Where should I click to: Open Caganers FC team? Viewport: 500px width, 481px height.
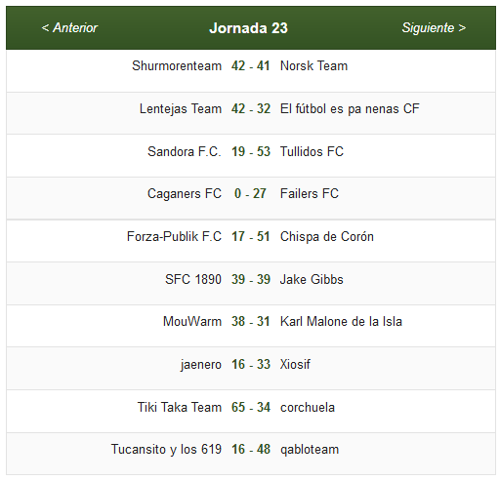click(185, 194)
